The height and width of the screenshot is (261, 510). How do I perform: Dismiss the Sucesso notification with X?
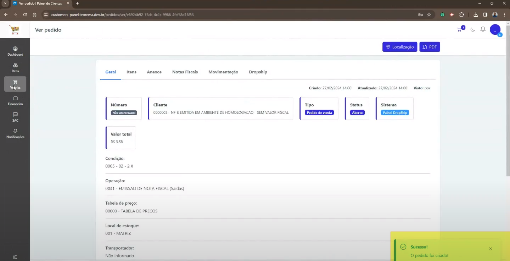[491, 249]
